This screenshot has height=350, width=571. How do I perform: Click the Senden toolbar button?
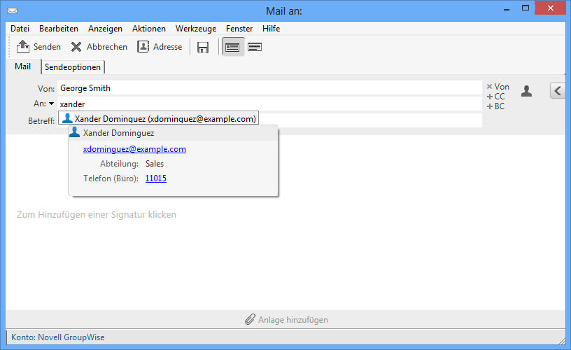tap(38, 47)
